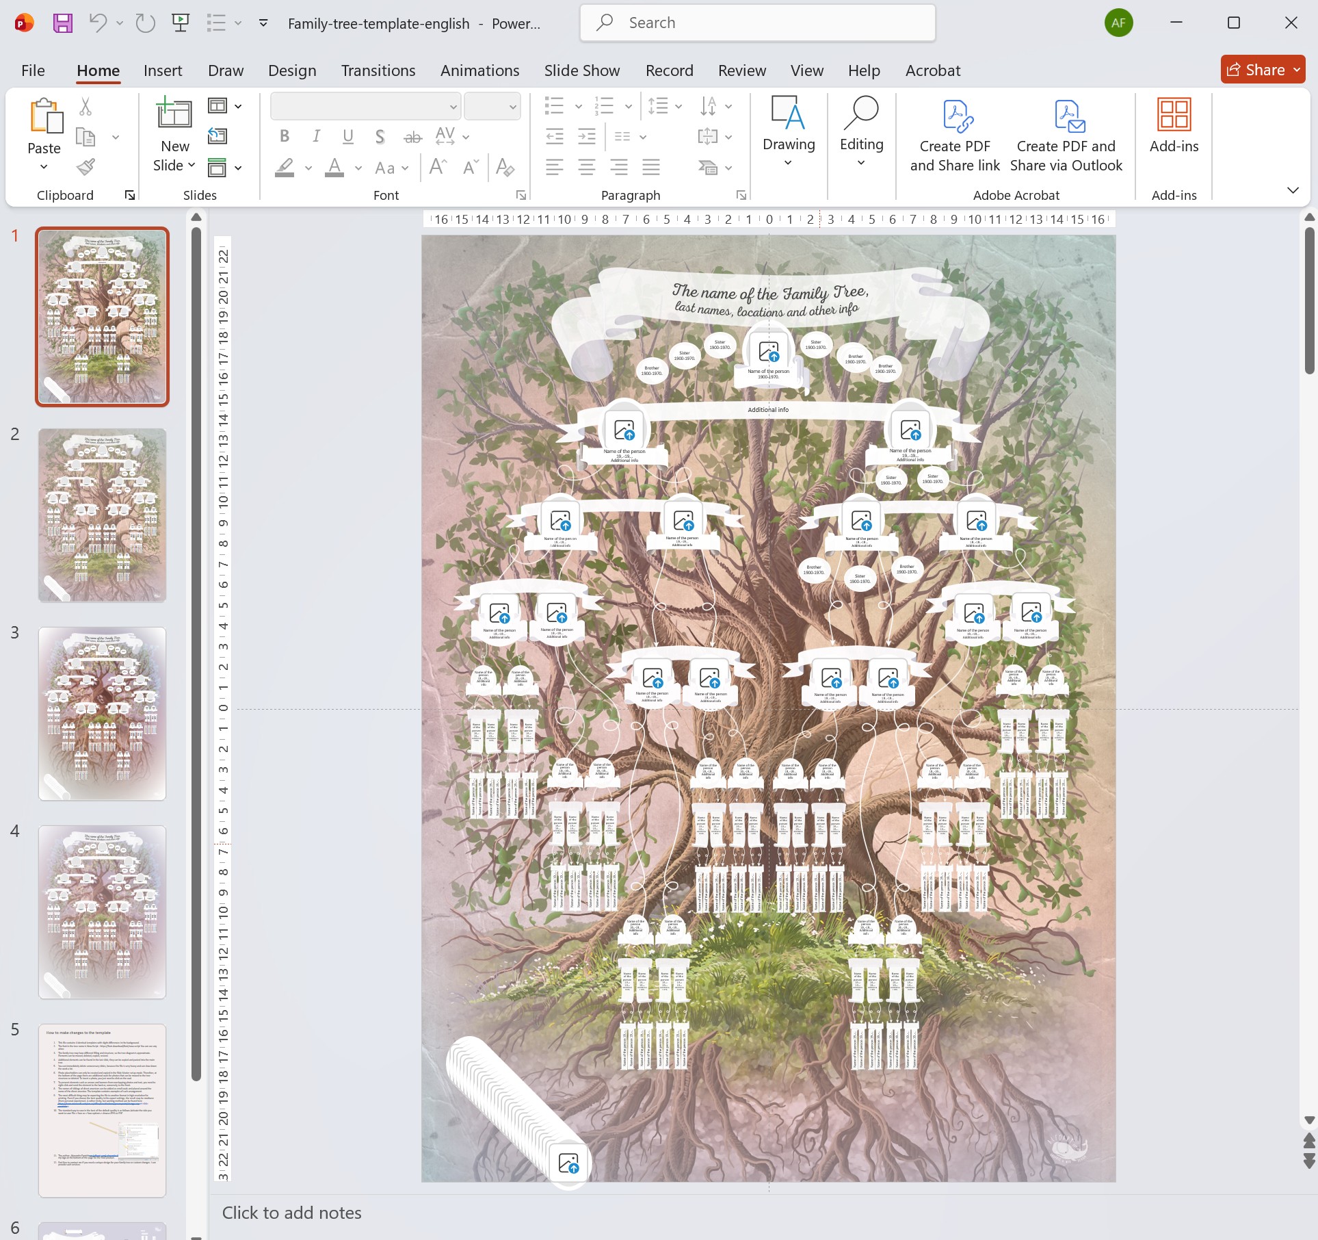Click Increase Font Size icon
1318x1240 pixels.
438,168
